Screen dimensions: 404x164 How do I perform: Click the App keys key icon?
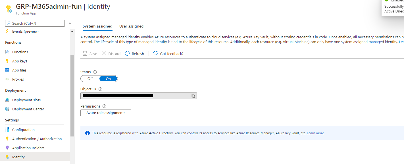(7, 61)
